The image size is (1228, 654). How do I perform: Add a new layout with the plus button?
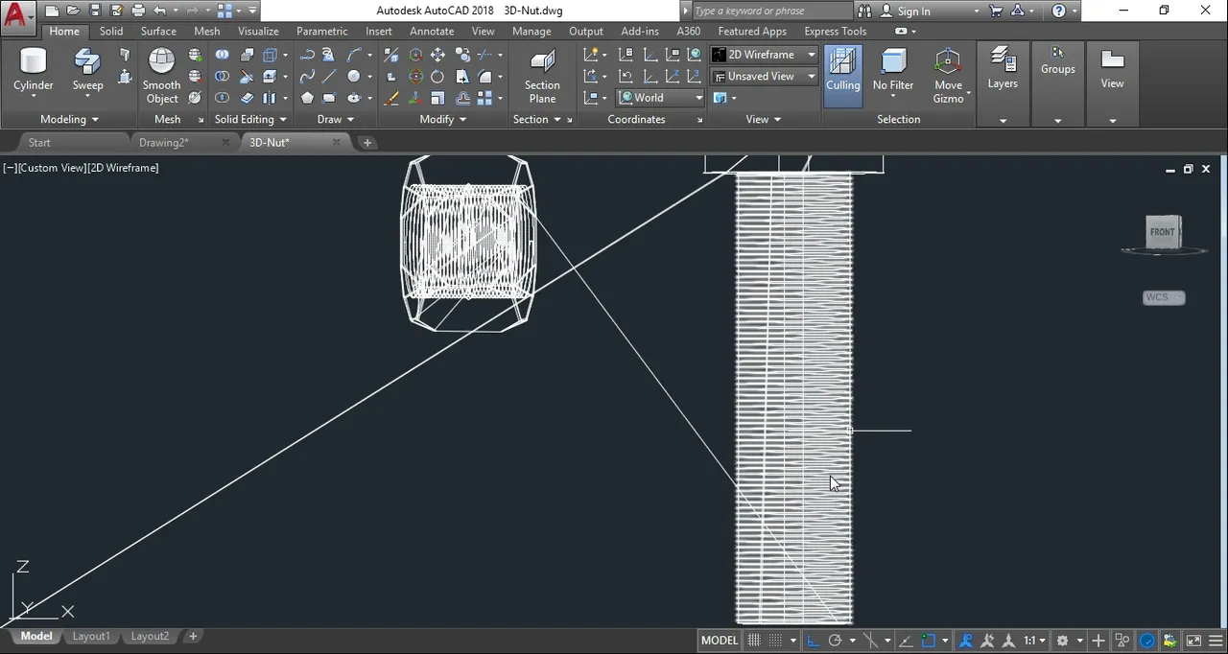tap(193, 636)
